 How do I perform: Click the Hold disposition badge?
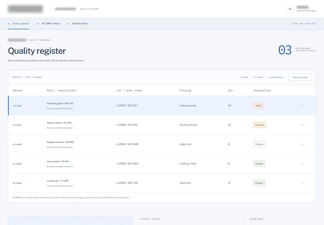258,106
